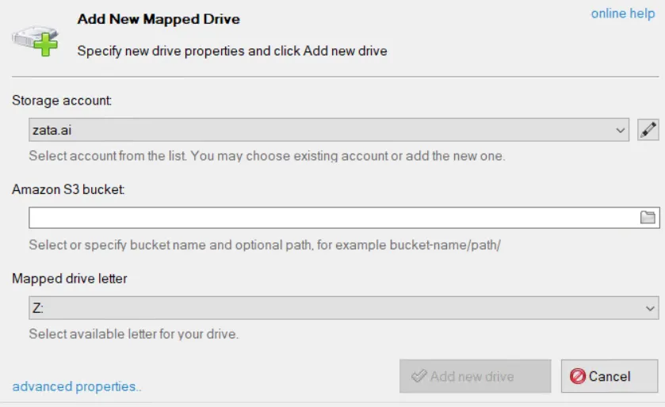The height and width of the screenshot is (407, 665).
Task: Click the folder icon to browse buckets
Action: point(648,218)
